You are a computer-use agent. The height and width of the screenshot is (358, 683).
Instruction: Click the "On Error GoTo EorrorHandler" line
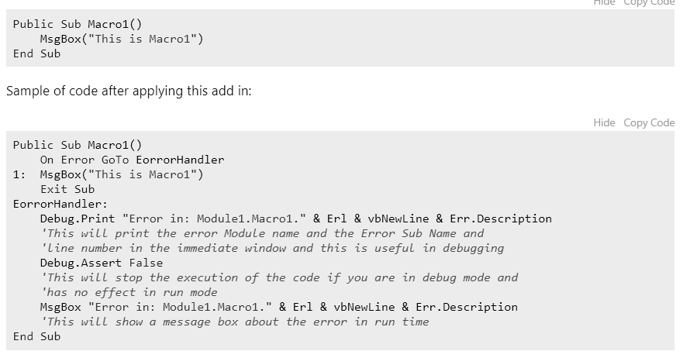point(133,160)
